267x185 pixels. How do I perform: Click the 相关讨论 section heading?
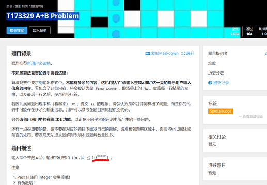[x=217, y=137]
